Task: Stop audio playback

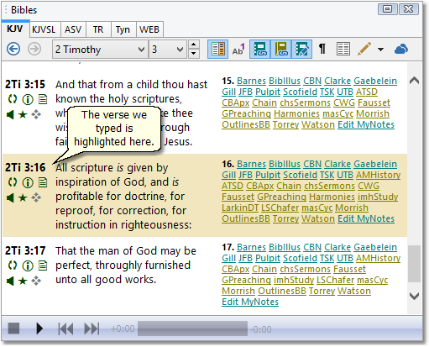Action: [x=13, y=329]
